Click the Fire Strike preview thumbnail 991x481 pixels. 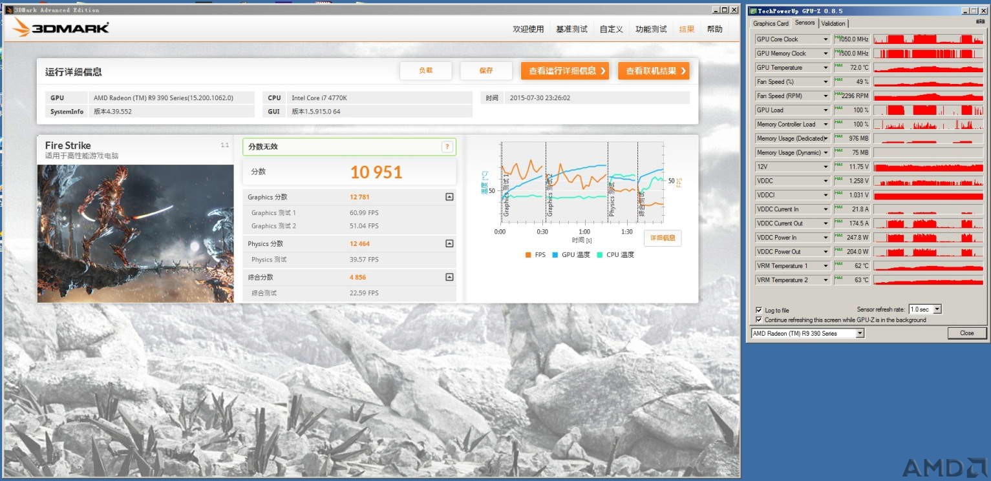[136, 234]
